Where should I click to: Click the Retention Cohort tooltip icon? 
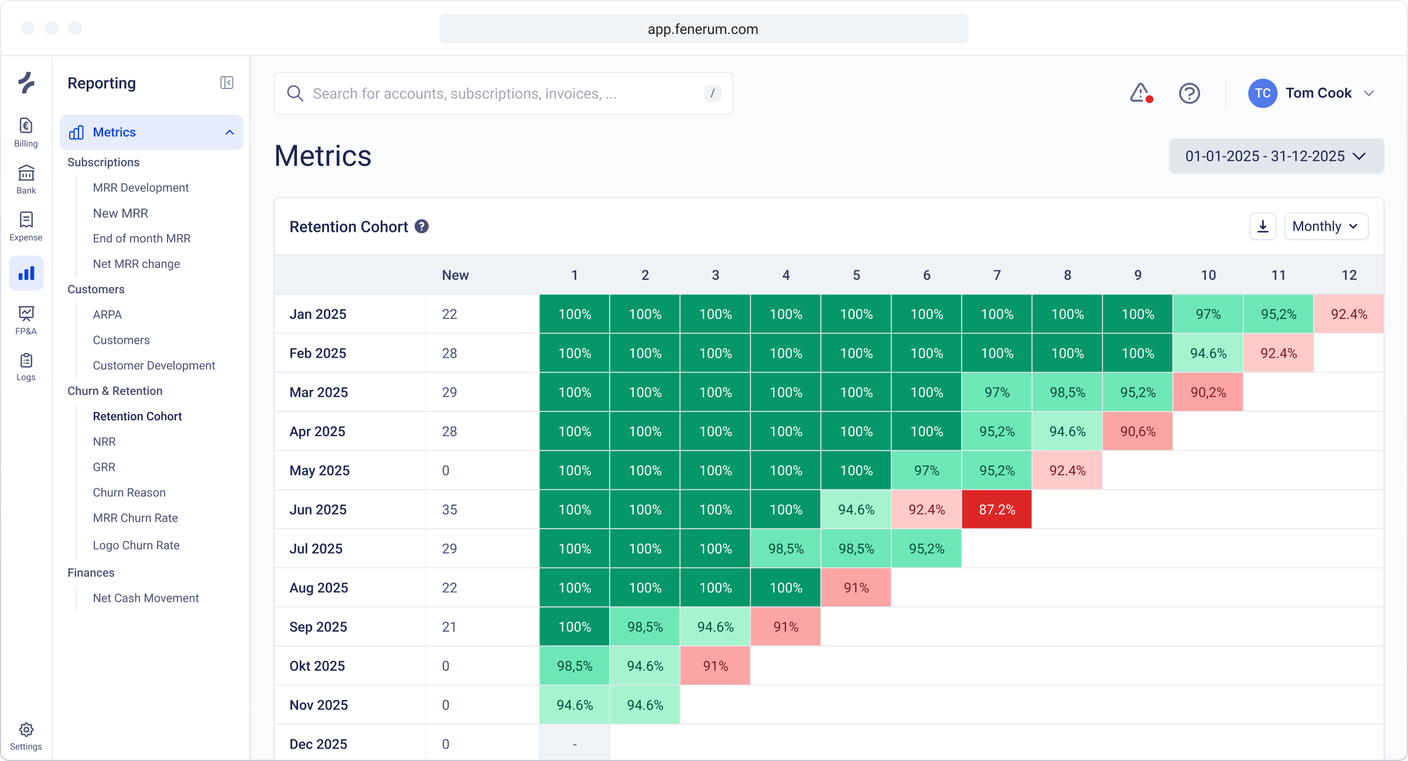click(x=422, y=226)
